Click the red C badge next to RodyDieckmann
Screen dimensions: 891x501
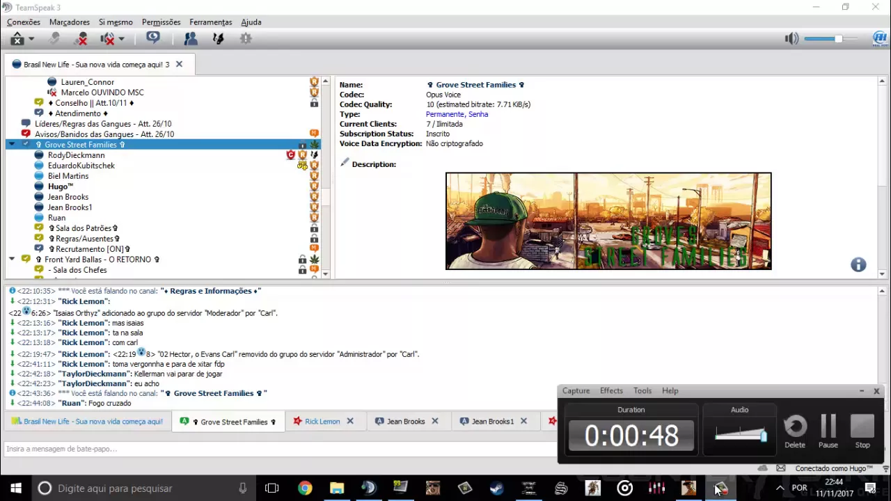[x=291, y=155]
